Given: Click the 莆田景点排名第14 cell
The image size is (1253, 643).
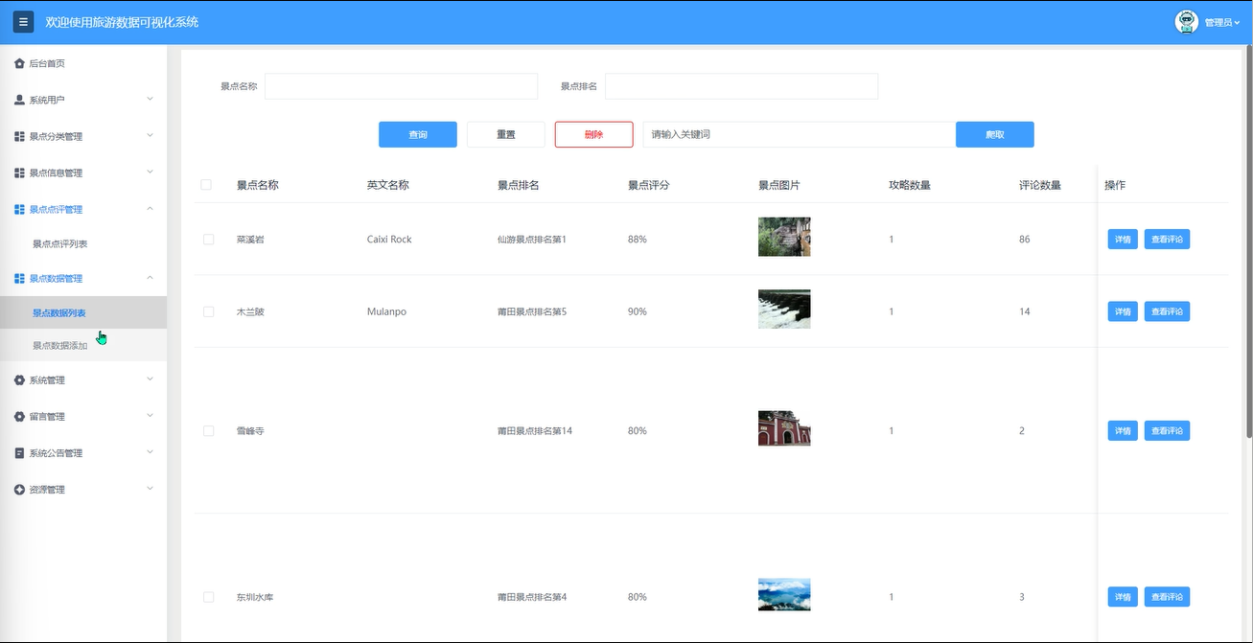Looking at the screenshot, I should click(x=535, y=430).
